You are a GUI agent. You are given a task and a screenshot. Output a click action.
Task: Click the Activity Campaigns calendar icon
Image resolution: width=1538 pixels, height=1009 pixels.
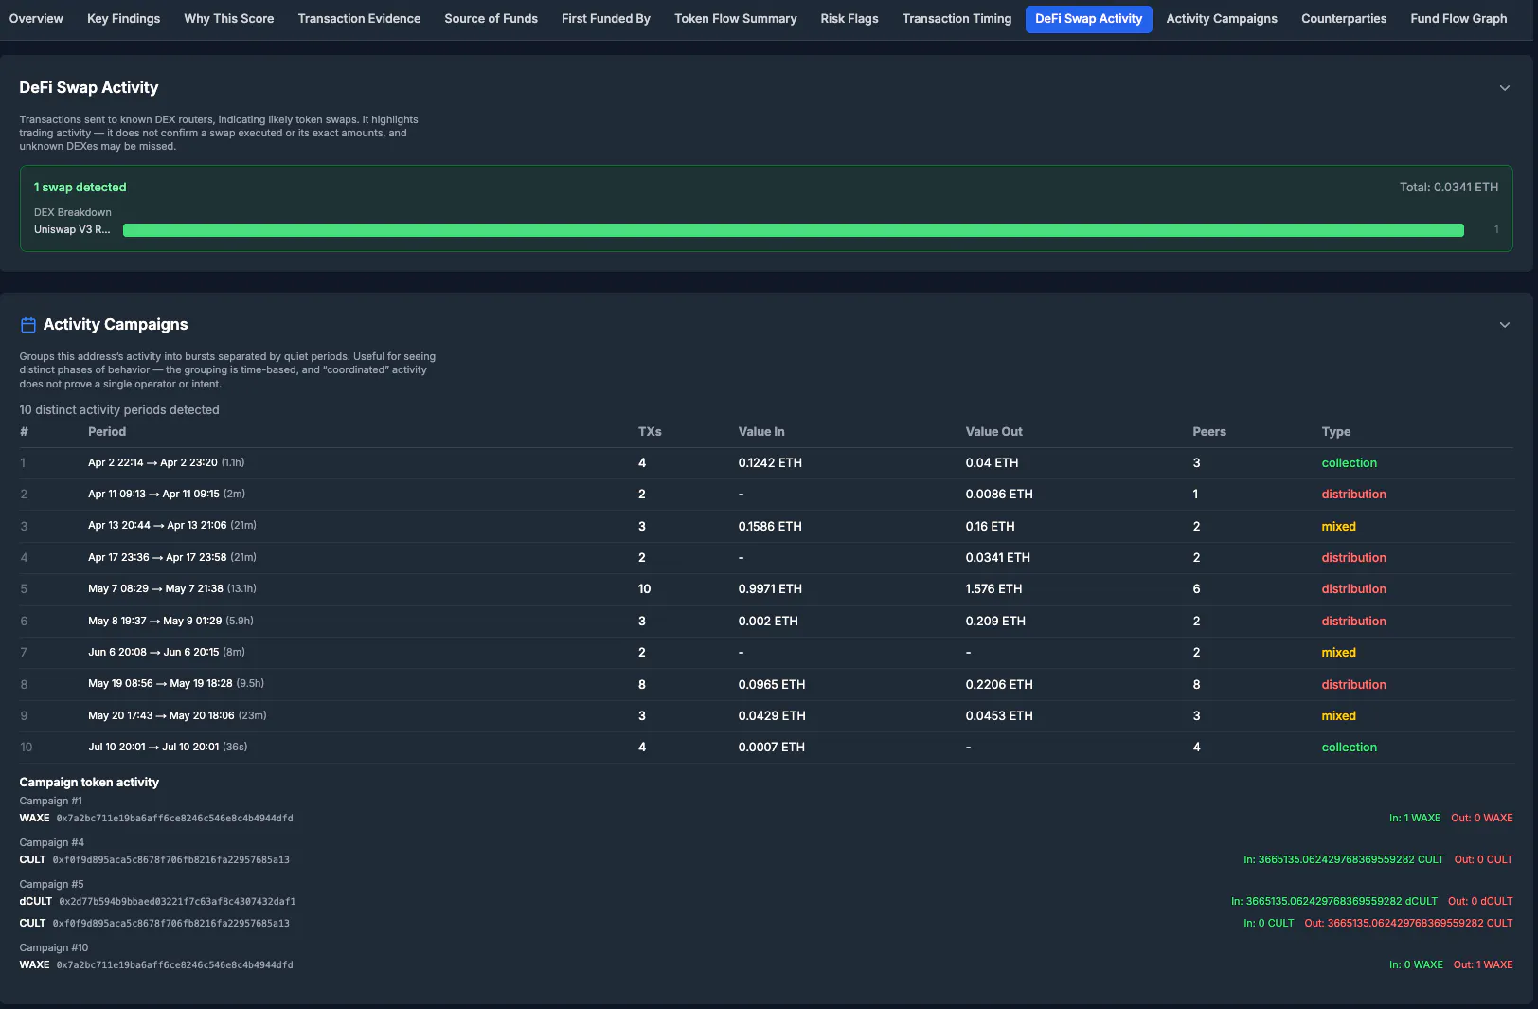pos(28,325)
